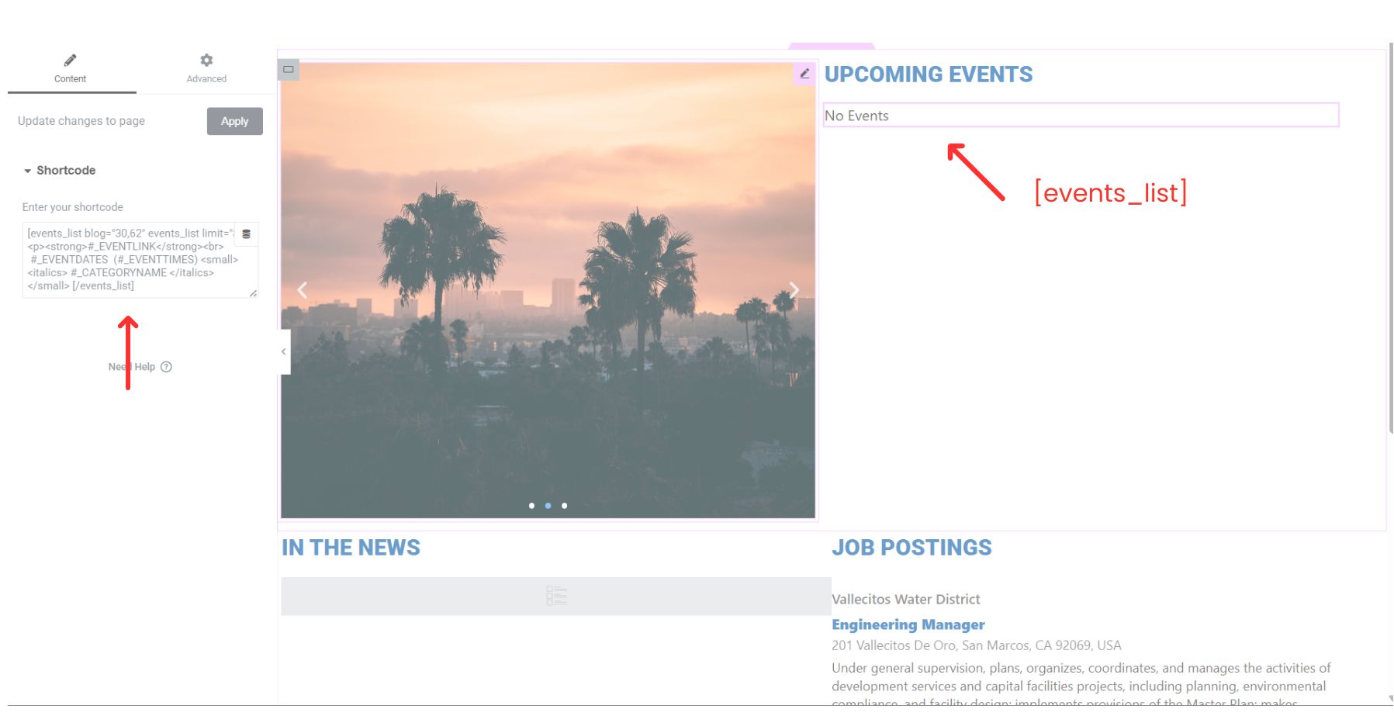Select the second slide pagination dot
Screen dimensions: 1394x723
tap(548, 506)
